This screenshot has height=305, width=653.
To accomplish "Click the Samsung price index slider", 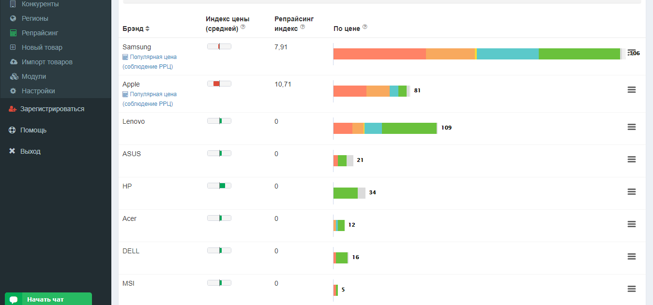I will (x=219, y=46).
